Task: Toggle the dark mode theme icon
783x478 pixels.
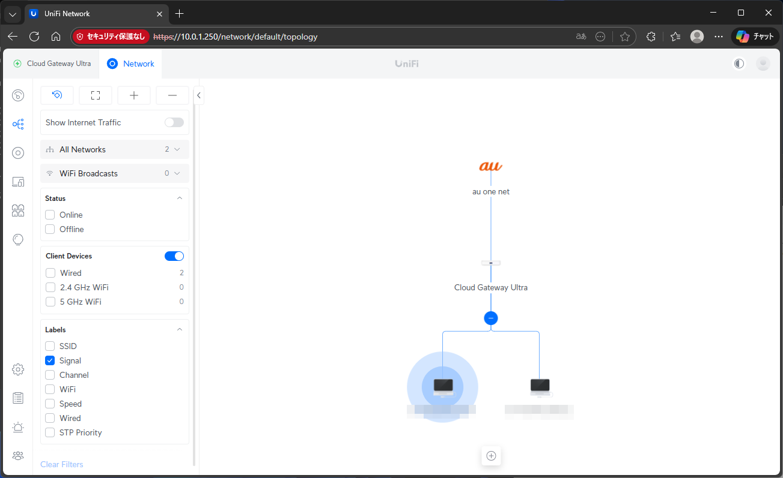Action: click(x=739, y=64)
